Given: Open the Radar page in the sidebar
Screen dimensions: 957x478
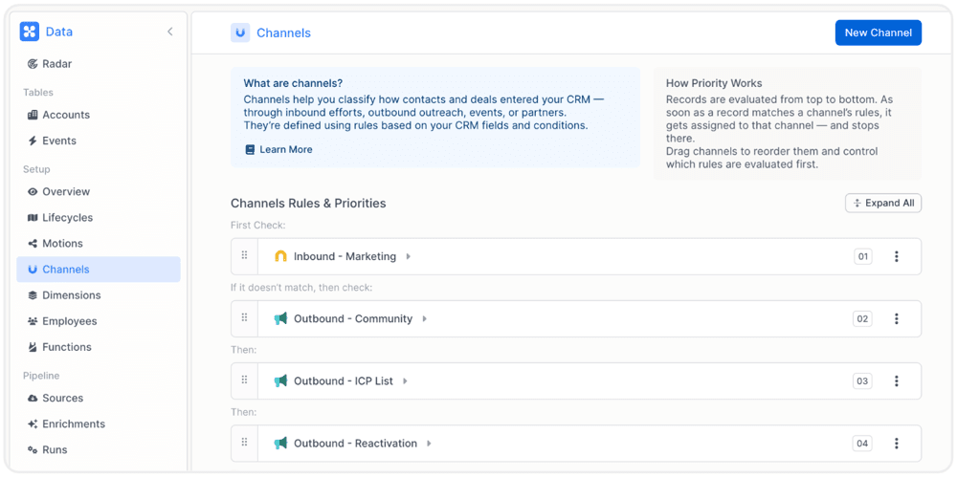Looking at the screenshot, I should pyautogui.click(x=98, y=64).
